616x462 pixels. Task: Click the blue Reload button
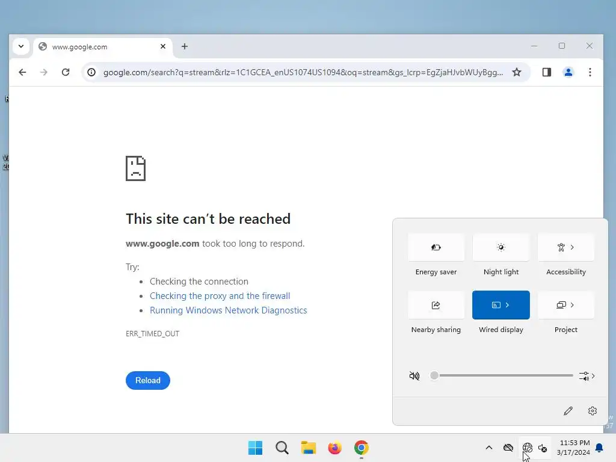click(148, 380)
